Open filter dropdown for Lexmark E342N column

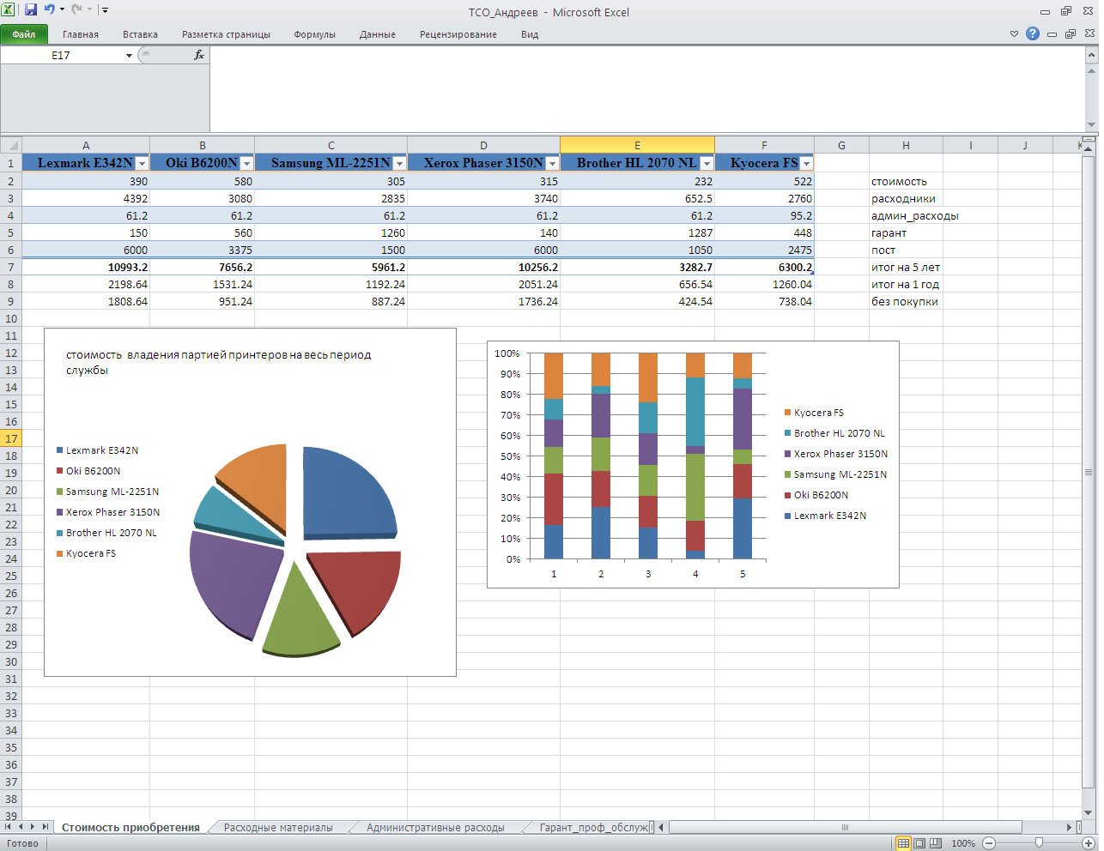(x=142, y=164)
